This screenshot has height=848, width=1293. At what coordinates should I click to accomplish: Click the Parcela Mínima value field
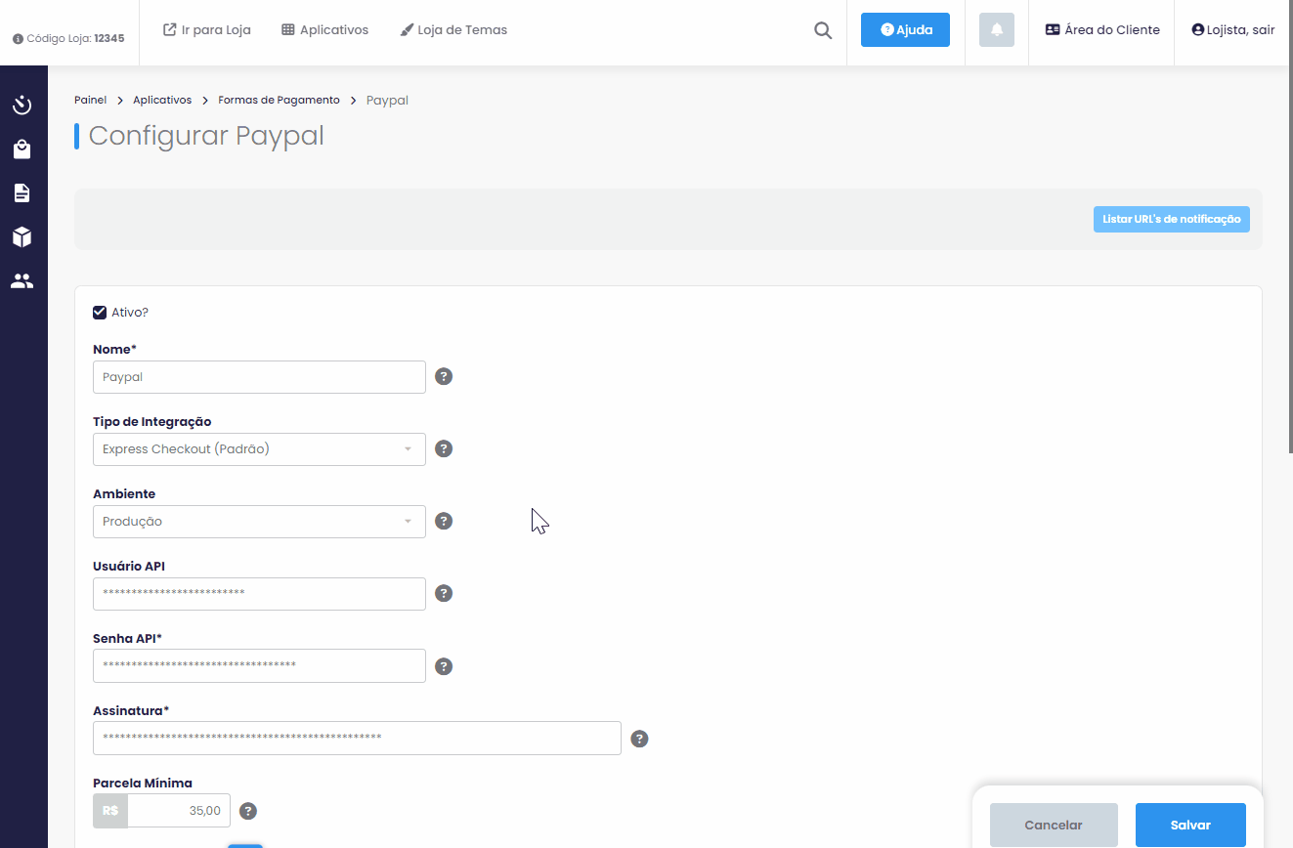tap(179, 811)
